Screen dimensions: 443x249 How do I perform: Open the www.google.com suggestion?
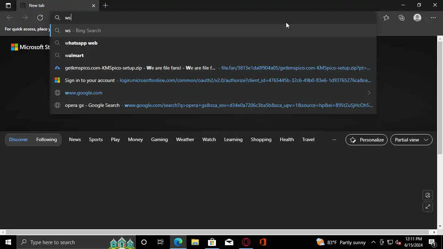click(x=213, y=93)
